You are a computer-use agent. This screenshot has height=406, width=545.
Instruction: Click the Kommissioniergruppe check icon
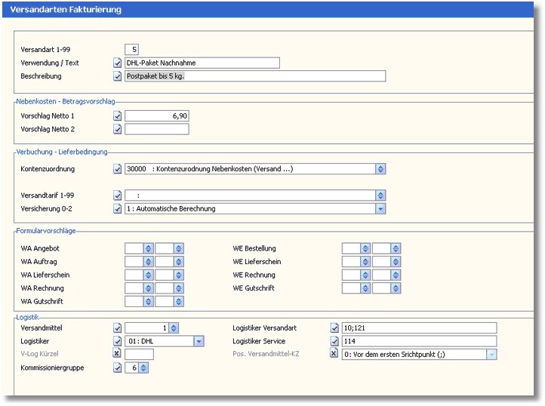tap(117, 368)
